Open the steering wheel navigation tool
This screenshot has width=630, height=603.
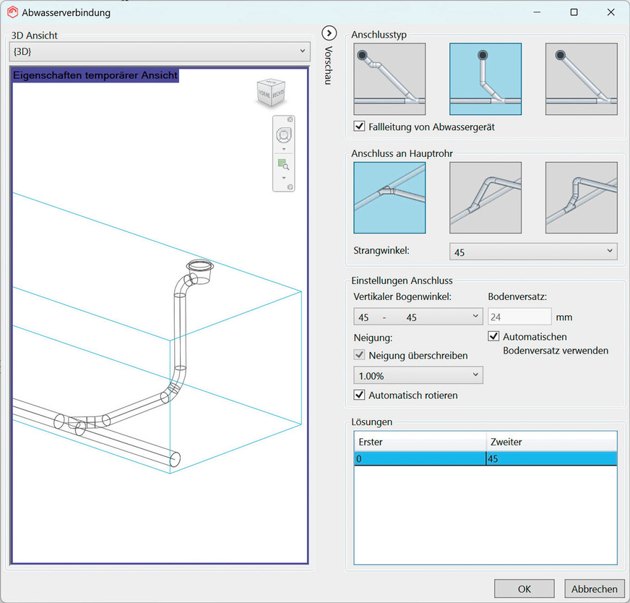point(283,136)
